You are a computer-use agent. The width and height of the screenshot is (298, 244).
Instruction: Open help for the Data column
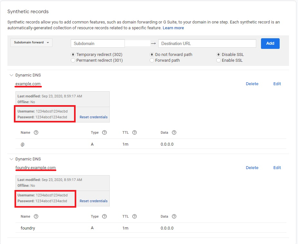pyautogui.click(x=174, y=132)
